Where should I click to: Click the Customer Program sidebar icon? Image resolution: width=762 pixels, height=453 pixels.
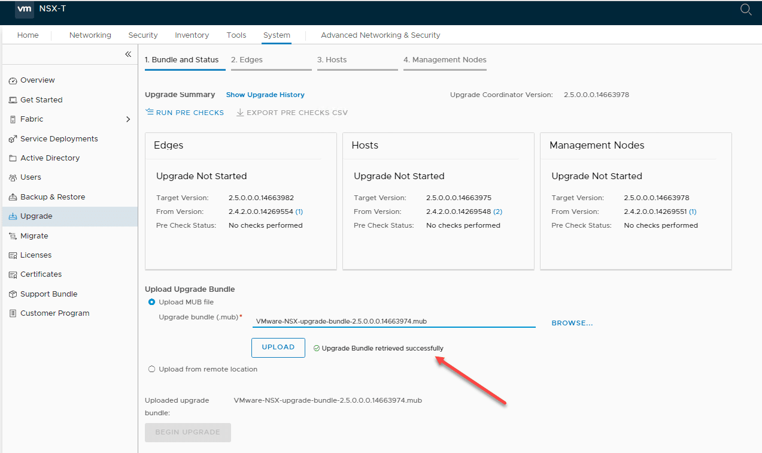[12, 313]
